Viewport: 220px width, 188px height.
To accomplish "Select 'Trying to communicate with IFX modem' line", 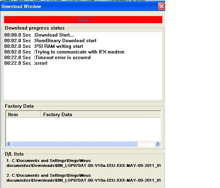I will (x=64, y=52).
